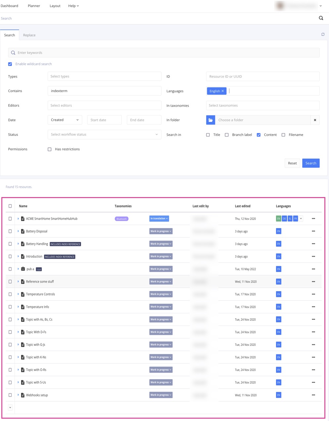The width and height of the screenshot is (329, 421).
Task: Click the DE language badge on ACME SmartHome
Action: coord(284,219)
